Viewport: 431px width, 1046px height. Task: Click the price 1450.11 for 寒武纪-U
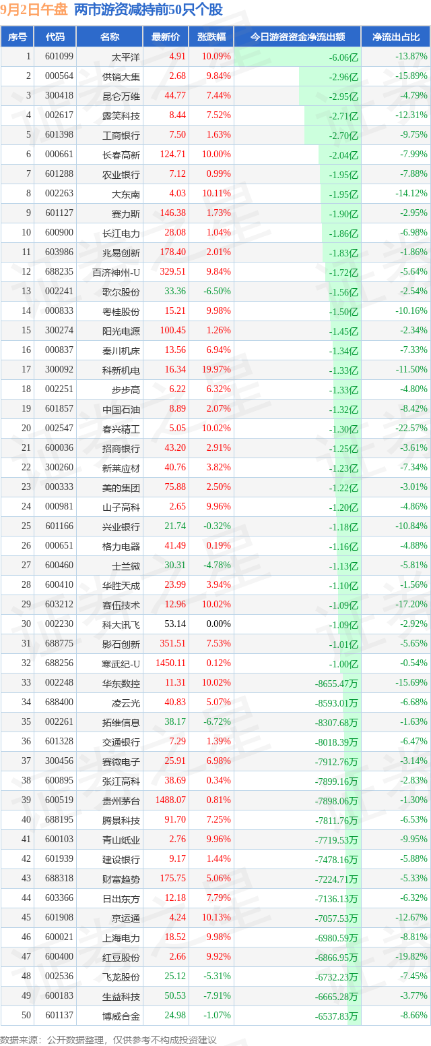click(x=171, y=663)
